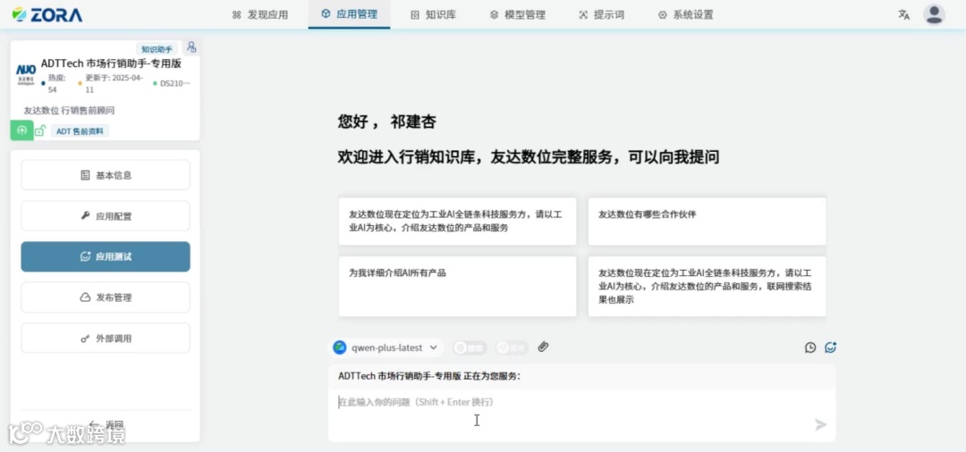Select first suggestion card about 工业AI产品和服务
The image size is (966, 452).
coord(457,222)
